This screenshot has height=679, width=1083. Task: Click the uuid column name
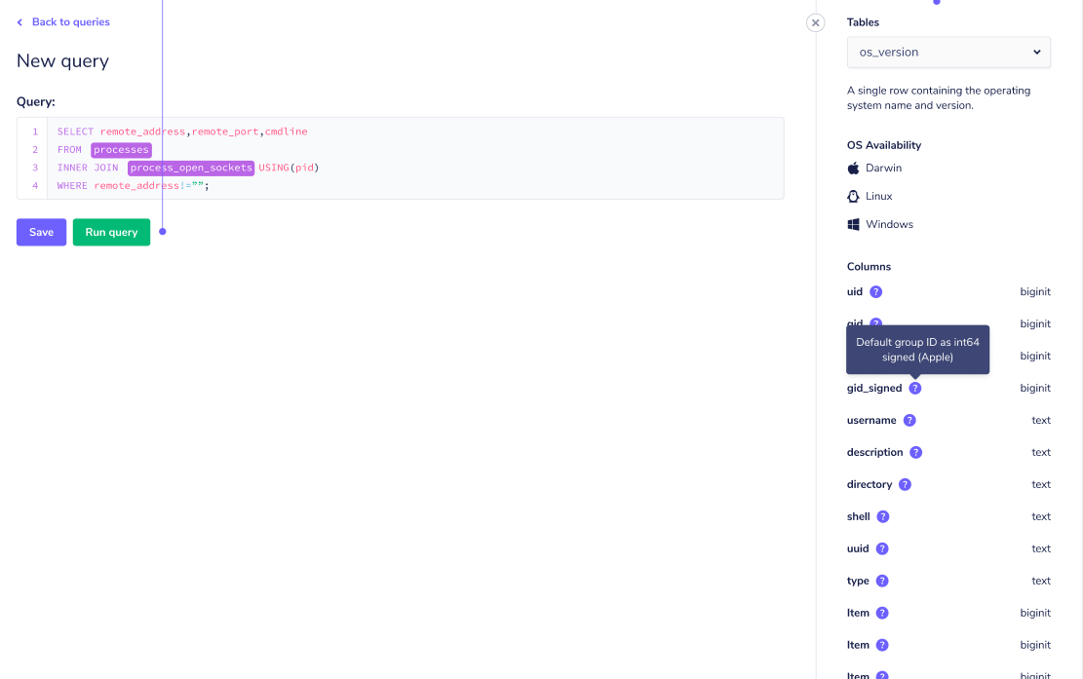(x=858, y=548)
